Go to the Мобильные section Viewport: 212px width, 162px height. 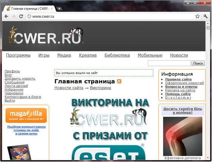tap(150, 55)
